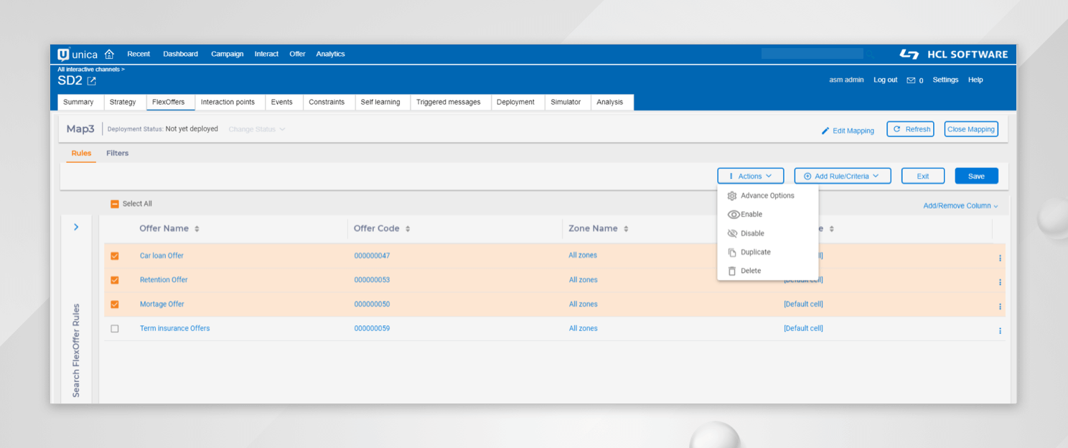This screenshot has height=448, width=1068.
Task: Click the search field in top bar
Action: [x=812, y=54]
